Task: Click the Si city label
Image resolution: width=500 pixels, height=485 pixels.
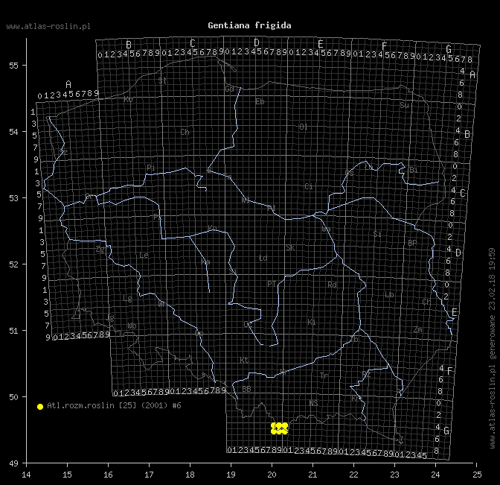Action: (x=377, y=234)
